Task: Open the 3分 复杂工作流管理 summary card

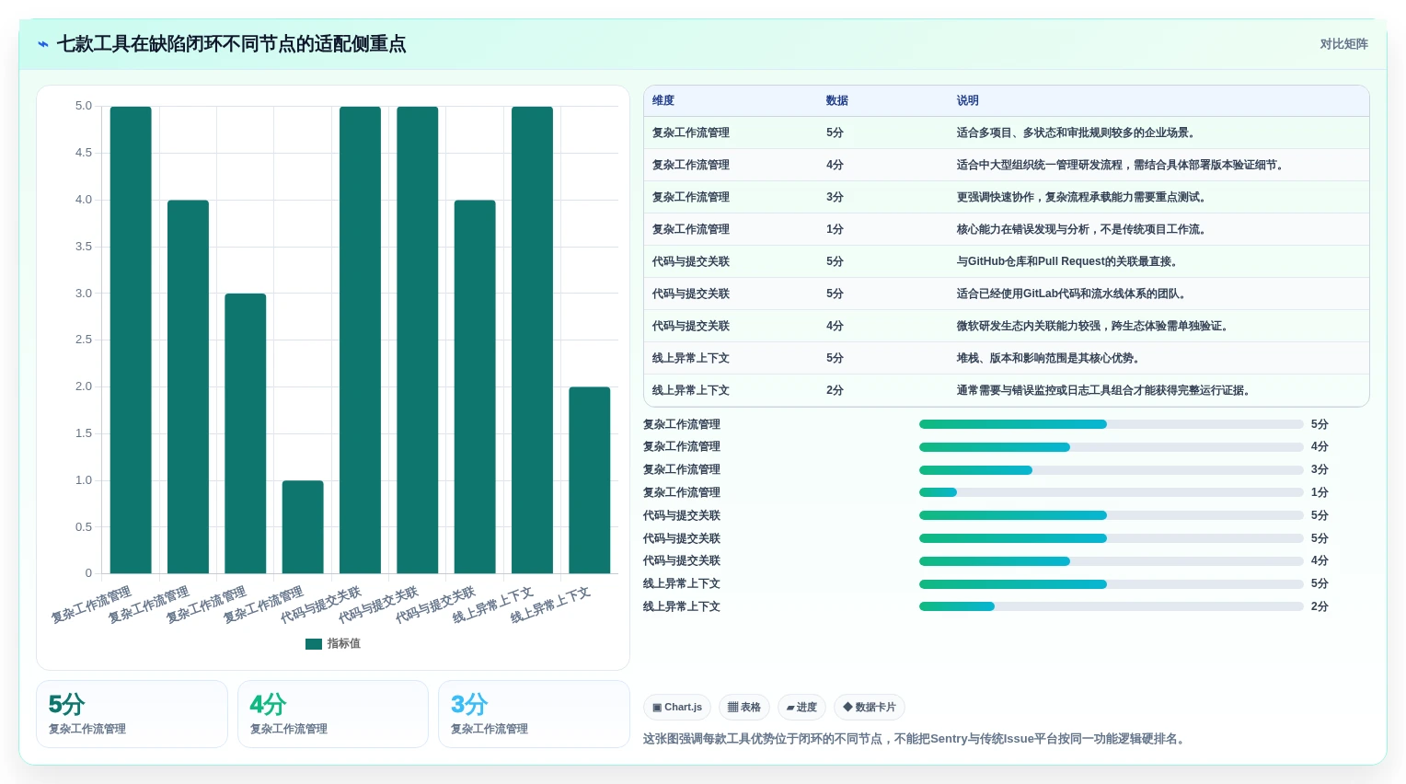Action: pyautogui.click(x=534, y=714)
